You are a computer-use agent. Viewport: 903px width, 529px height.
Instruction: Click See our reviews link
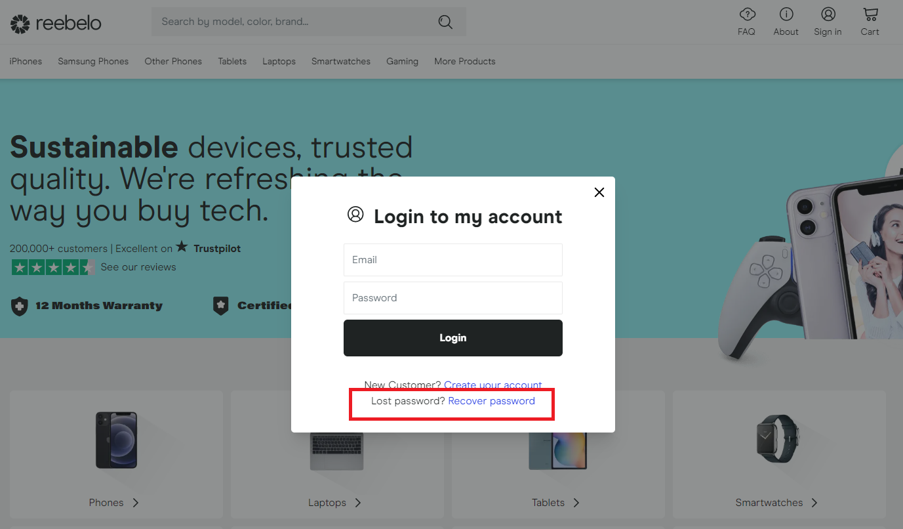point(138,266)
